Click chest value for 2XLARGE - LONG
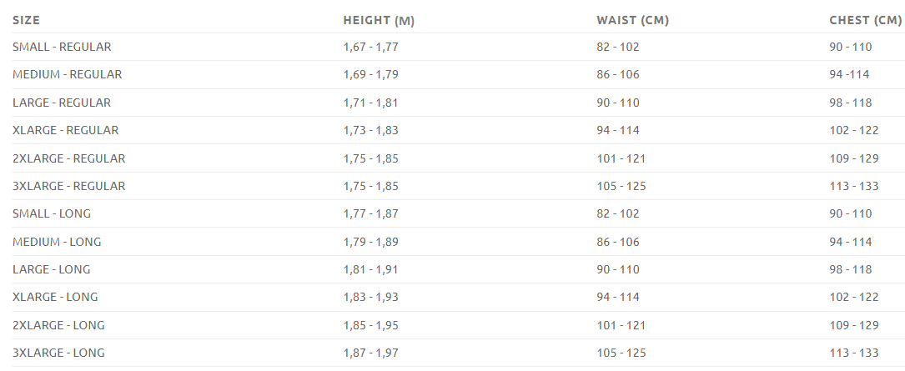 (853, 325)
